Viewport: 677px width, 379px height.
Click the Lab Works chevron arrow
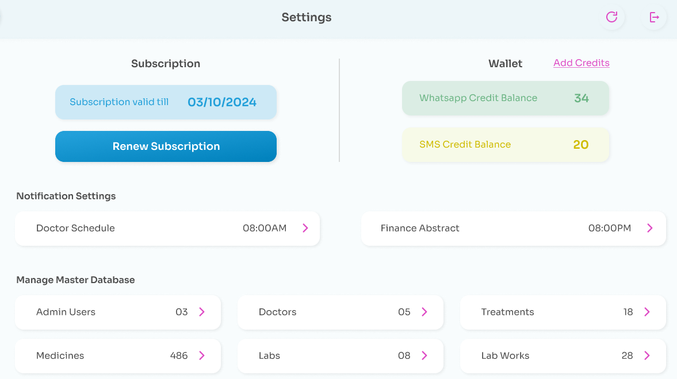pos(647,355)
